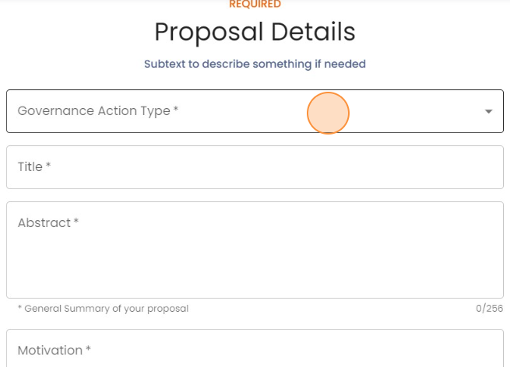510x367 pixels.
Task: Click the required asterisk after Motivation
Action: pos(88,351)
